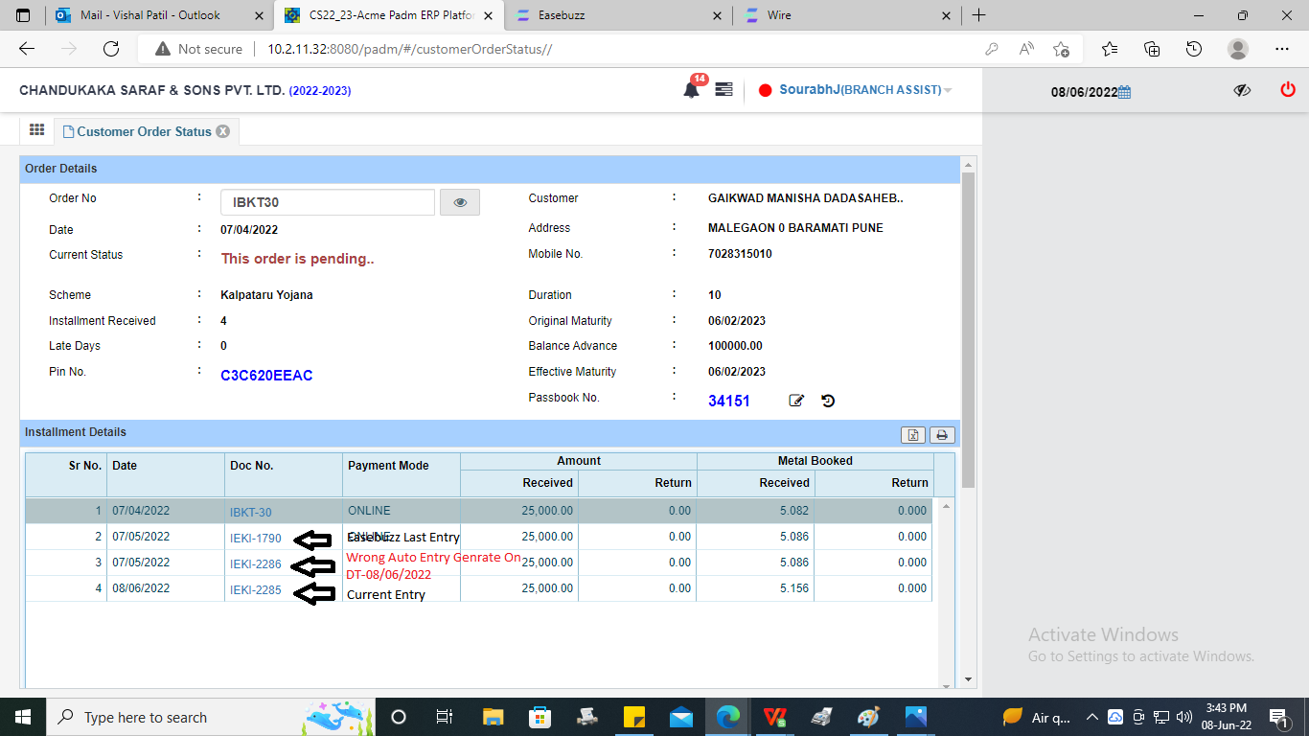Click metal booked value 5.156

tap(795, 588)
